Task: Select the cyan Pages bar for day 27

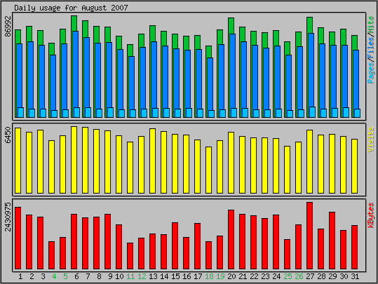Action: (313, 112)
